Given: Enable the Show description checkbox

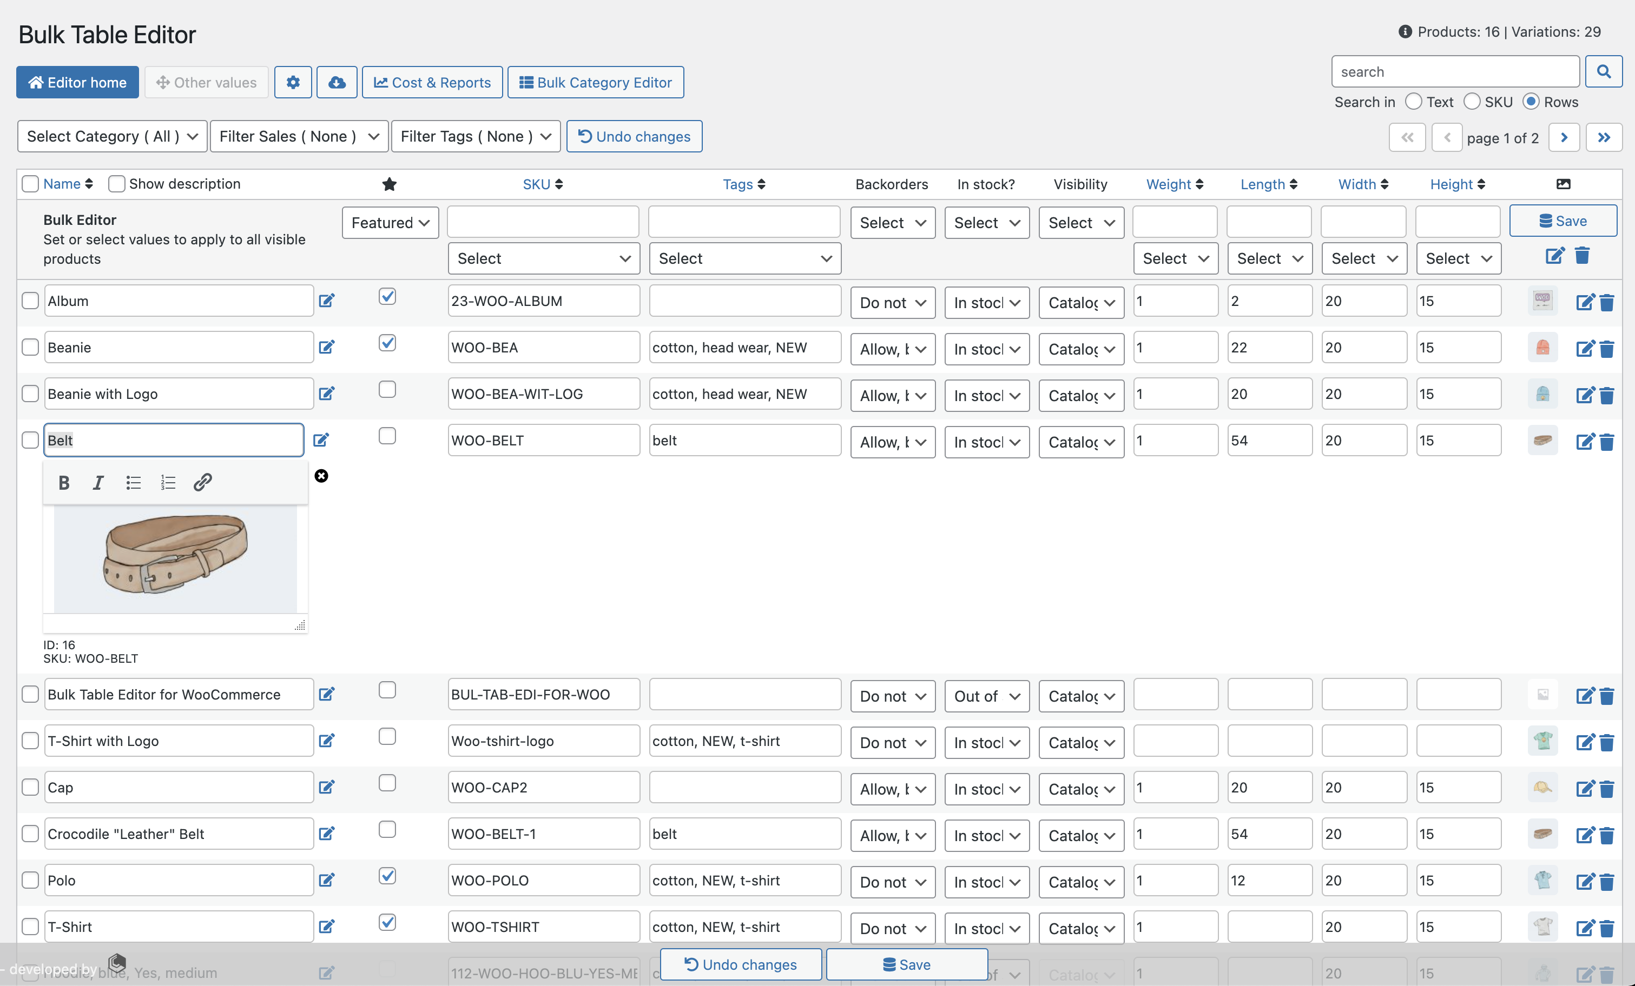Looking at the screenshot, I should 116,184.
